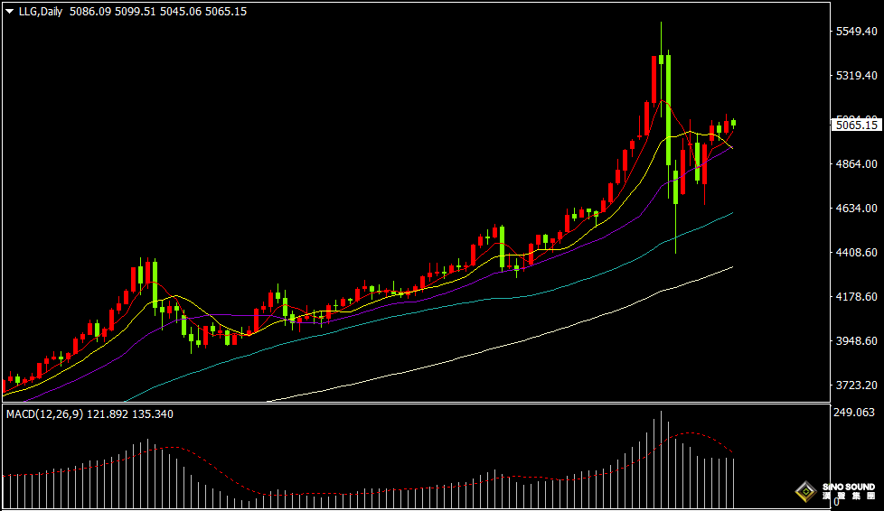
Task: Click the 4634.00 price scale label
Action: click(x=856, y=209)
